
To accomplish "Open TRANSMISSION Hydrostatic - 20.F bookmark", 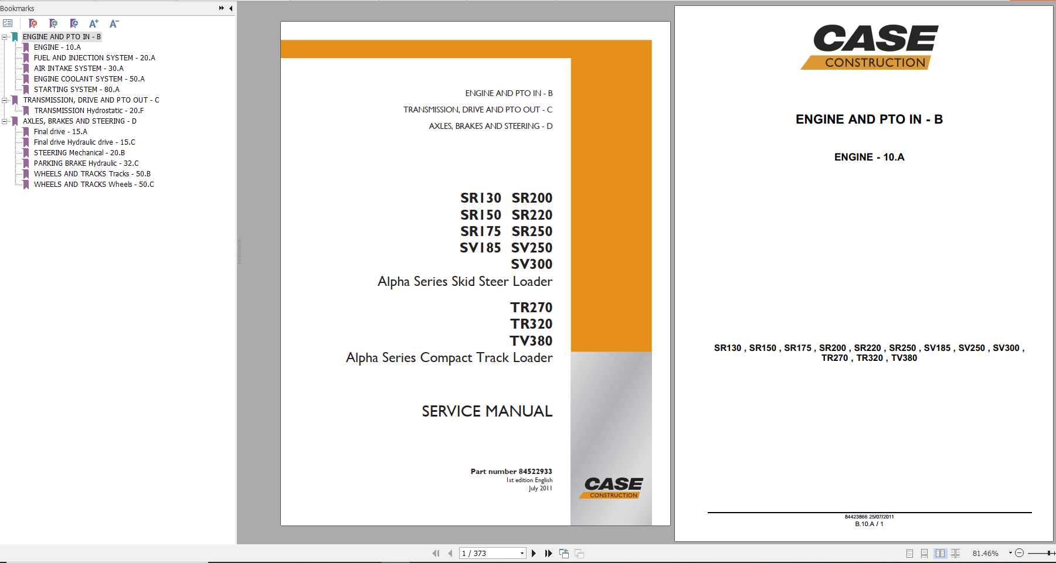I will point(89,111).
